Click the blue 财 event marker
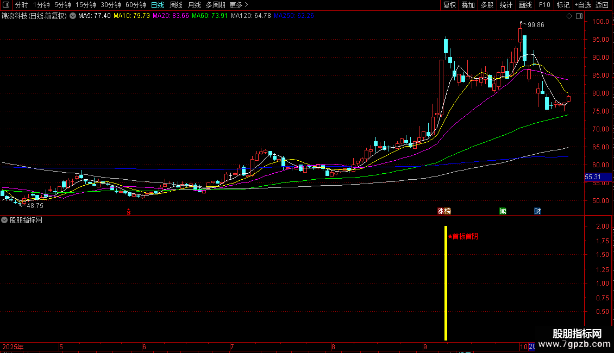Viewport: 614px width, 353px height. pos(537,211)
